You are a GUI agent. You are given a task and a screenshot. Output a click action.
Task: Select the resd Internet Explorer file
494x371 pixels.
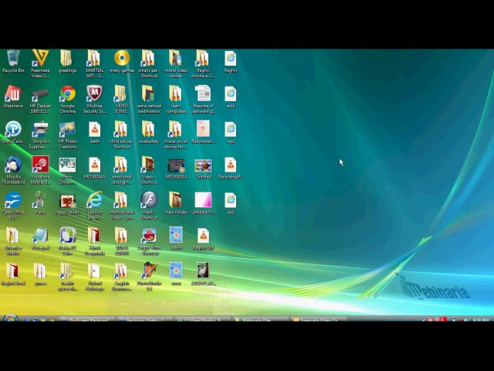point(231,132)
